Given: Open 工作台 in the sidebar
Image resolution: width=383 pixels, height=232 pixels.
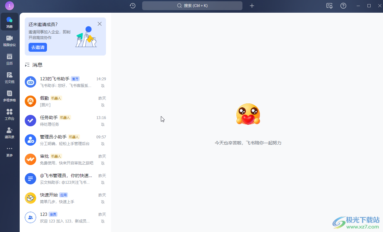Looking at the screenshot, I should pyautogui.click(x=10, y=114).
